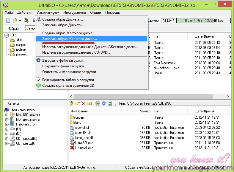This screenshot has height=172, width=234.
Task: Select the isoshl64.dll file row
Action: point(149,133)
